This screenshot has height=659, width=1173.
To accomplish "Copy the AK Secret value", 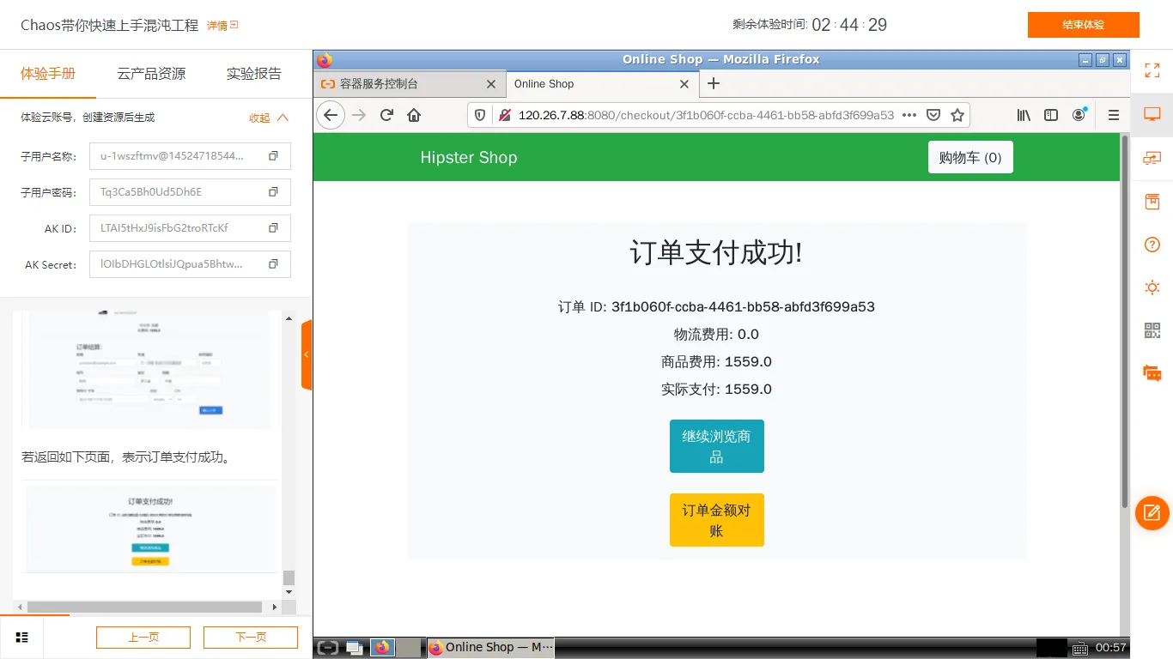I will (273, 264).
